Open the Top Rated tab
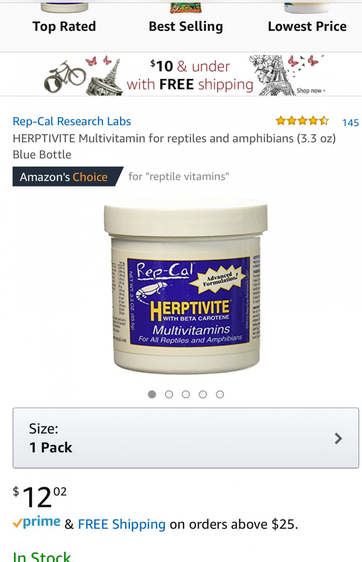 [64, 26]
